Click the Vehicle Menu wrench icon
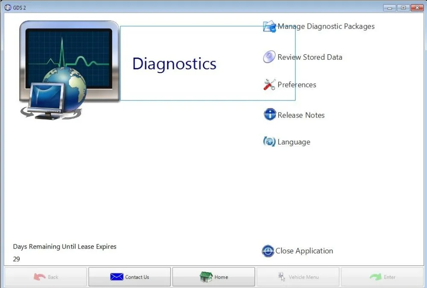427x288 pixels. coord(281,276)
